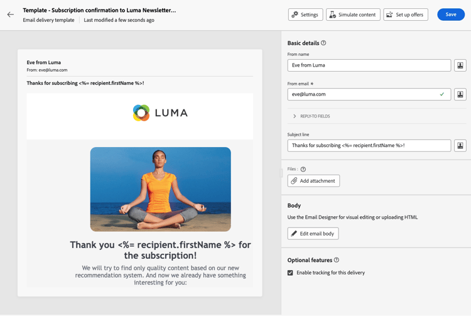The height and width of the screenshot is (316, 471).
Task: Click the template title in the header
Action: click(99, 10)
